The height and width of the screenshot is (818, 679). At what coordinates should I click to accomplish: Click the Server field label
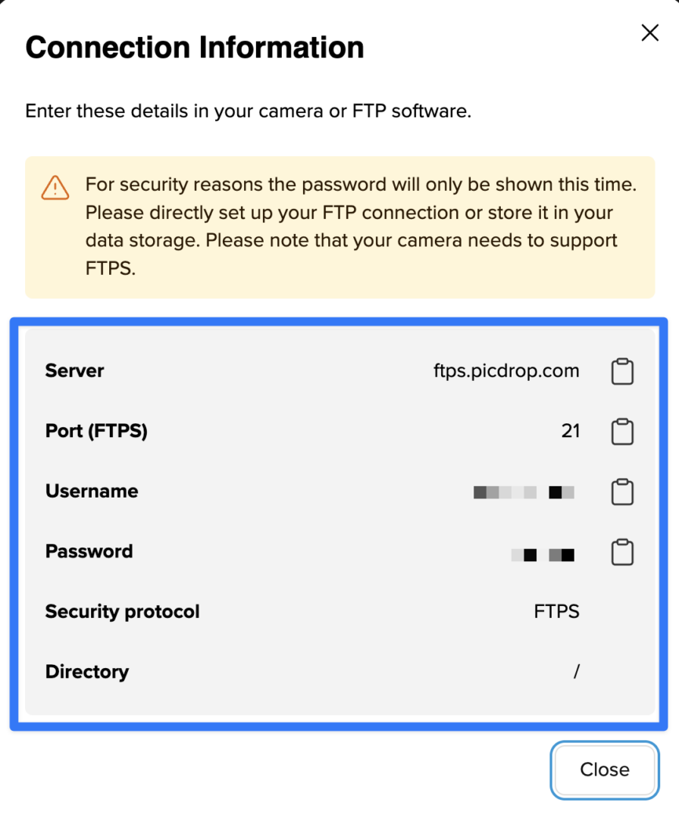(74, 370)
